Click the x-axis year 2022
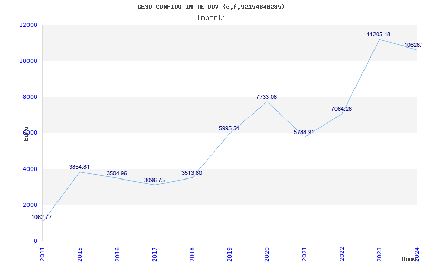 pyautogui.click(x=342, y=254)
